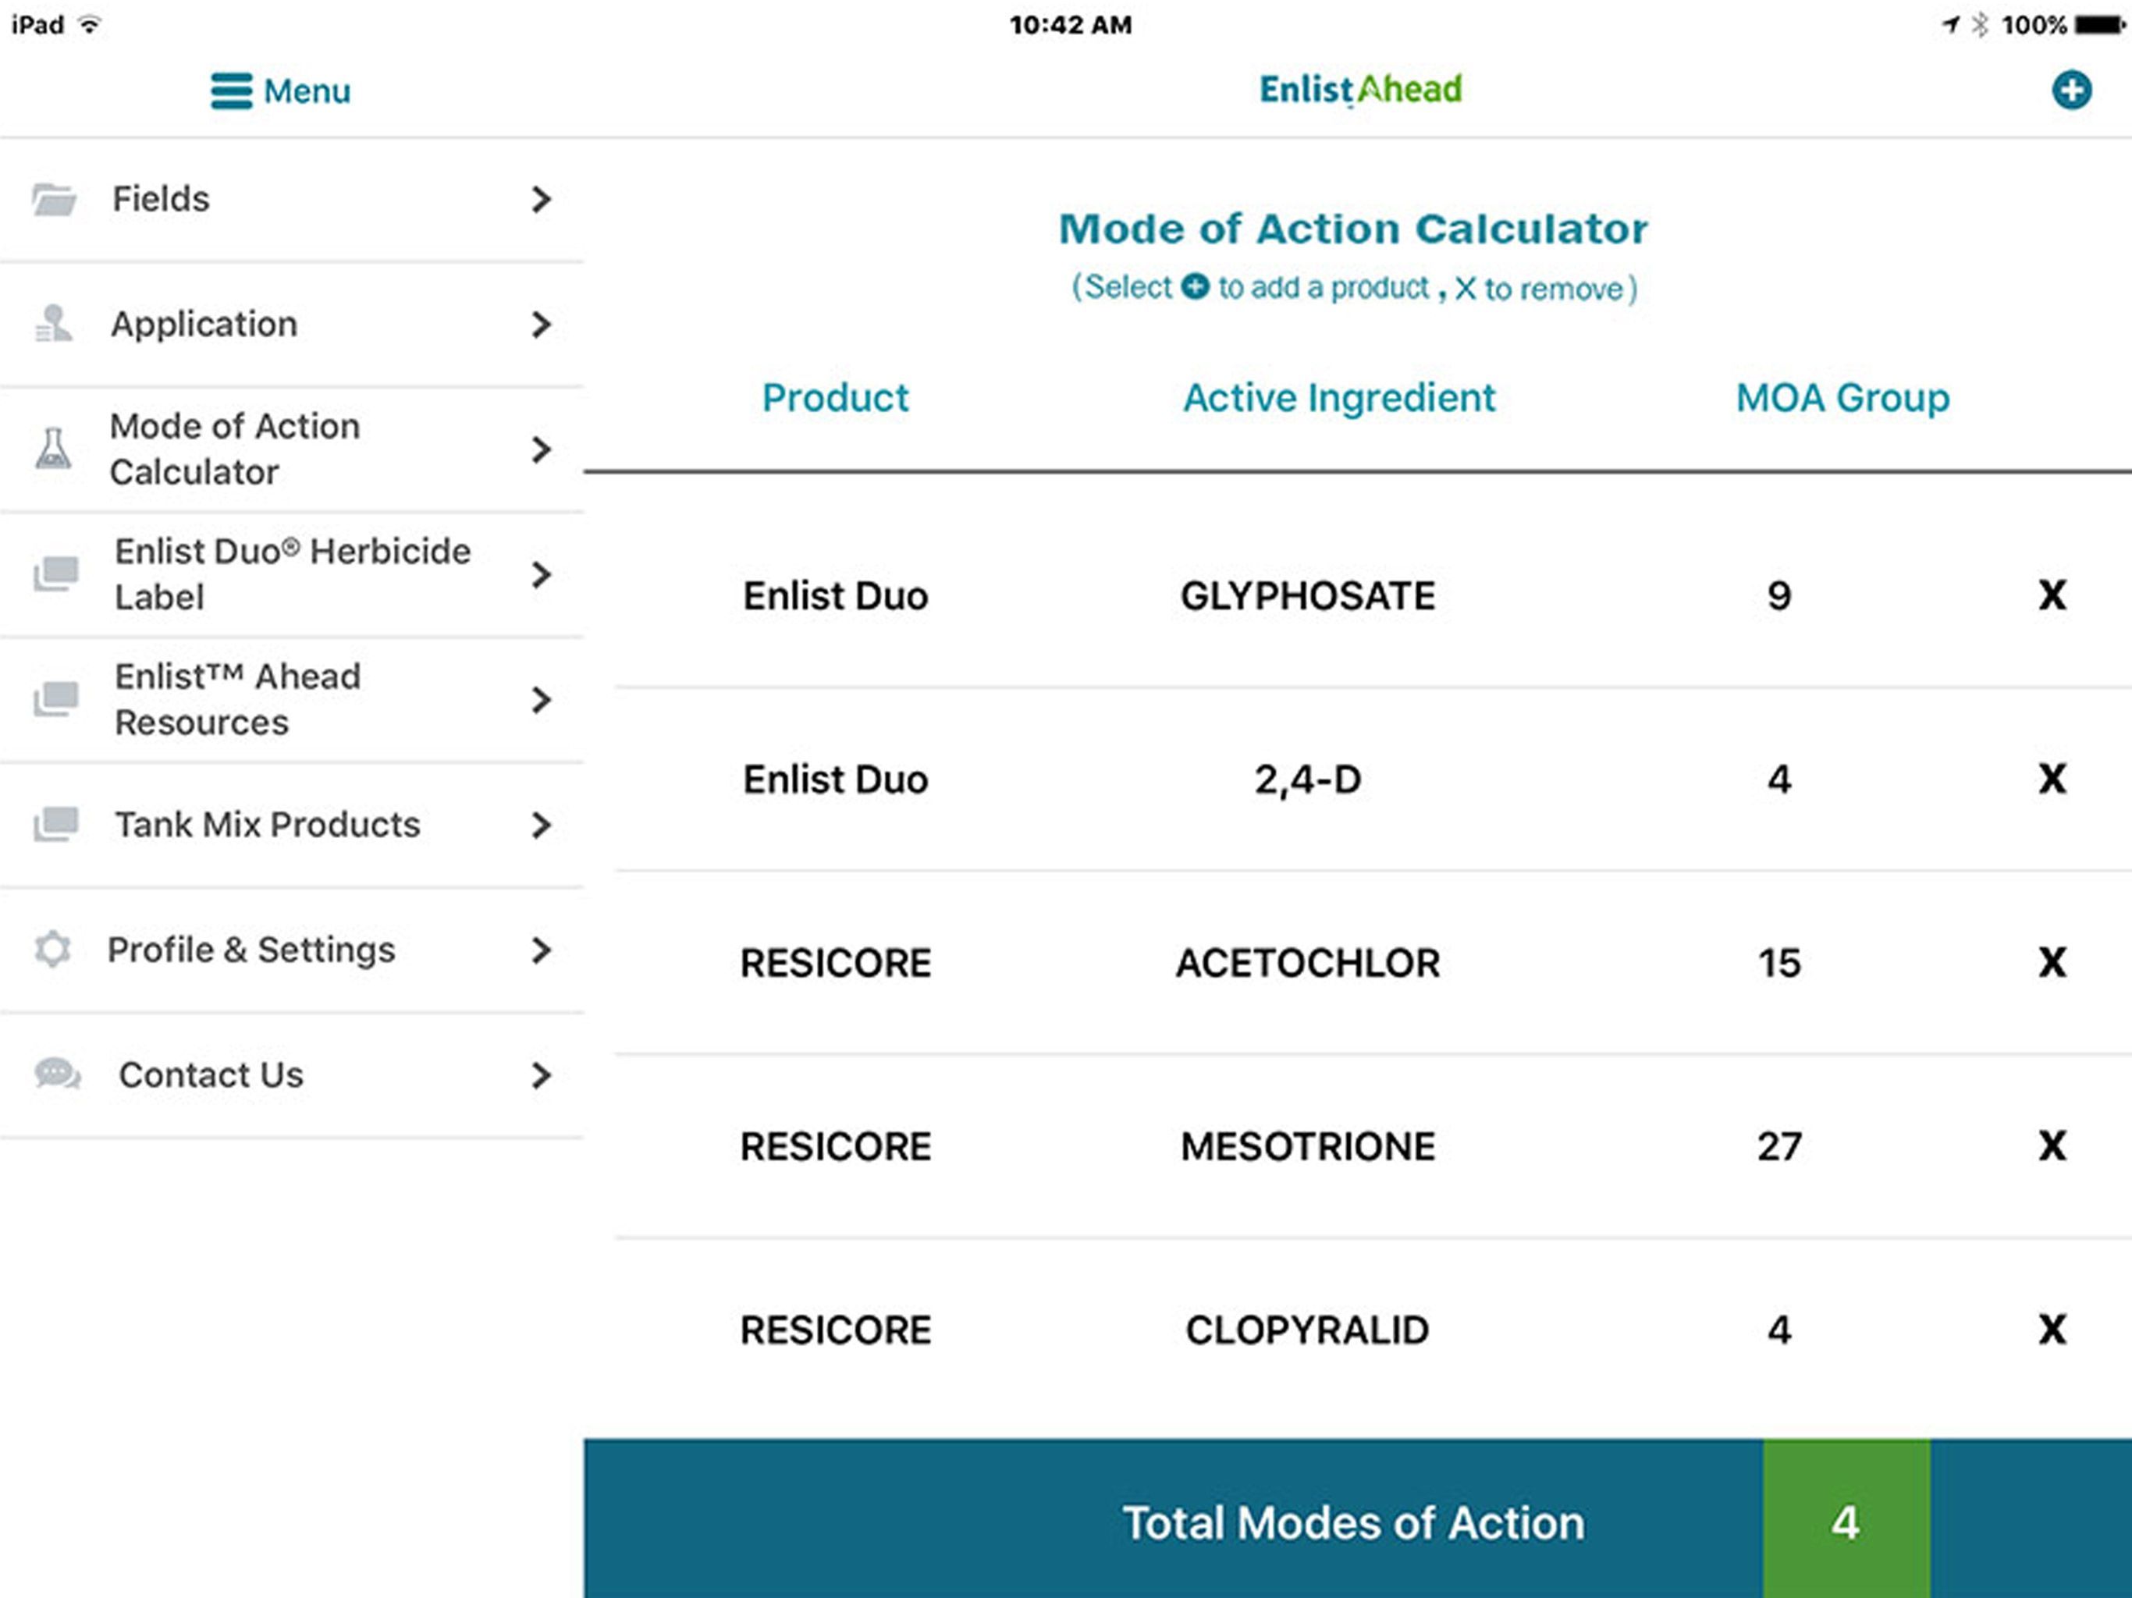Click the CLOPYRALID ingredient cell
Screen dimensions: 2132x1598
[x=1308, y=1330]
